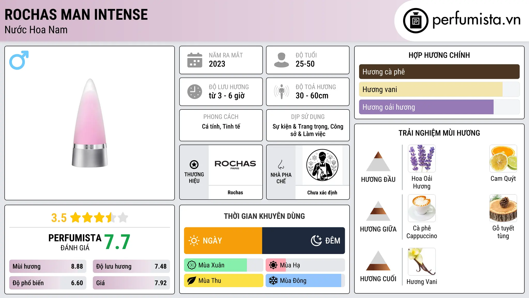The width and height of the screenshot is (529, 298).
Task: Click the flower icon for Mùa Xuân
Action: click(x=192, y=265)
